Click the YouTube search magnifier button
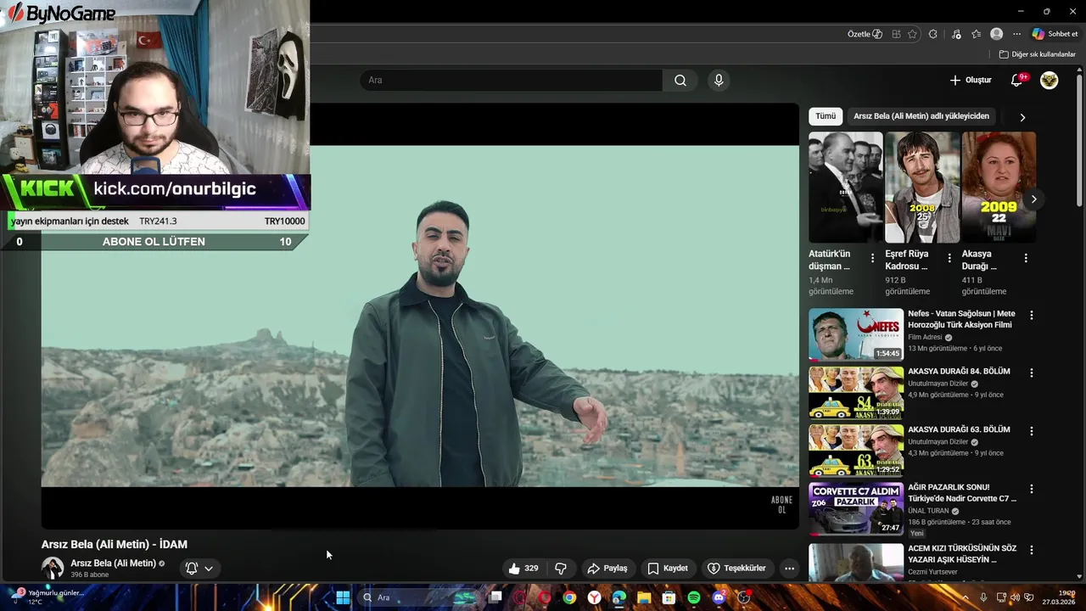 pyautogui.click(x=680, y=80)
